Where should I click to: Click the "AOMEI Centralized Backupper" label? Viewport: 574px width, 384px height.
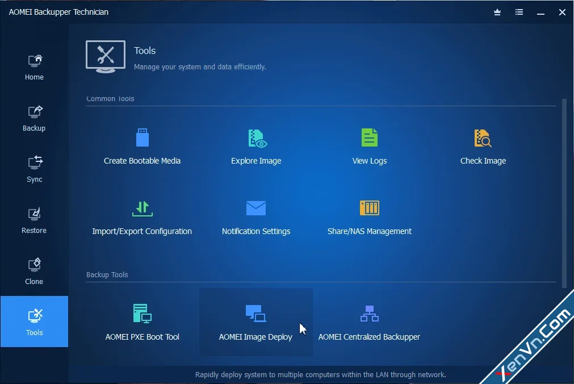(369, 337)
